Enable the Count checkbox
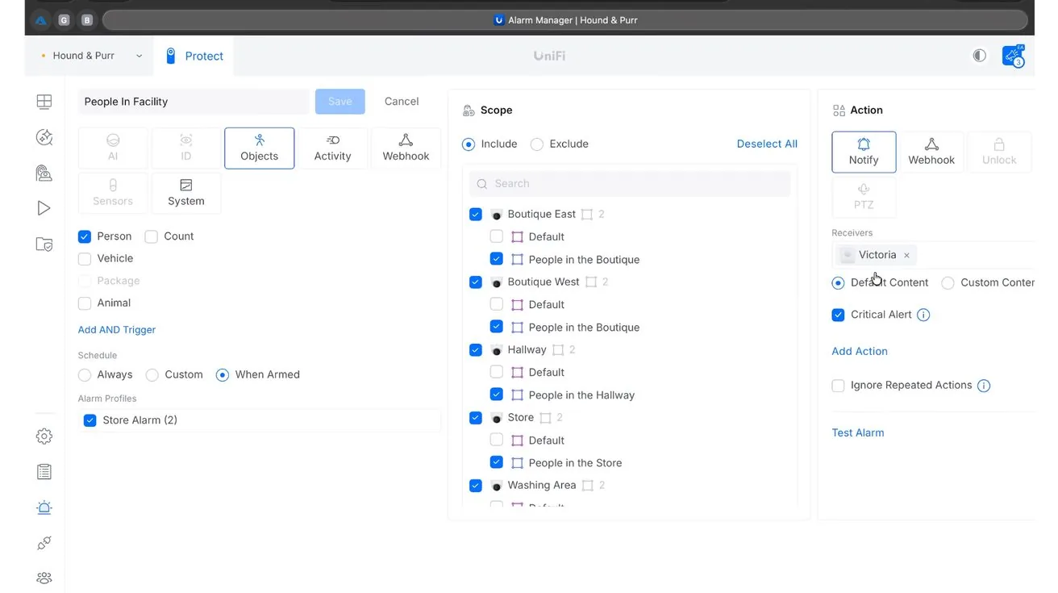This screenshot has width=1058, height=593. point(151,236)
